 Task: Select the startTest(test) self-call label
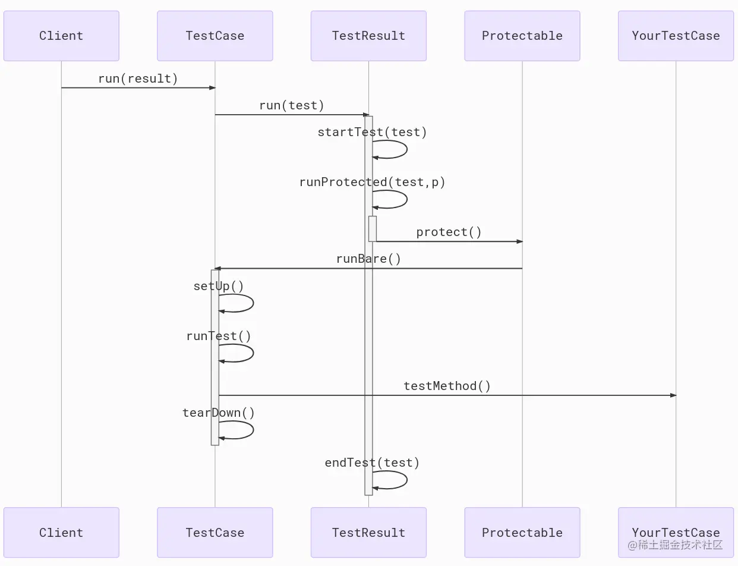372,132
